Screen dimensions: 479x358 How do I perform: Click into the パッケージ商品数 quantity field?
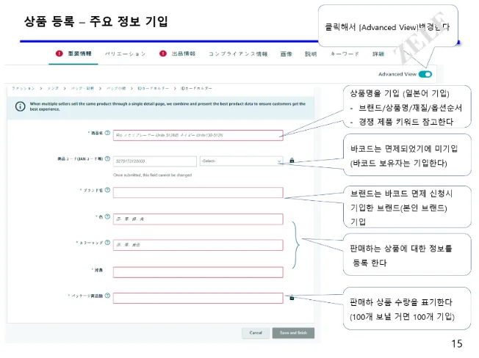point(198,299)
